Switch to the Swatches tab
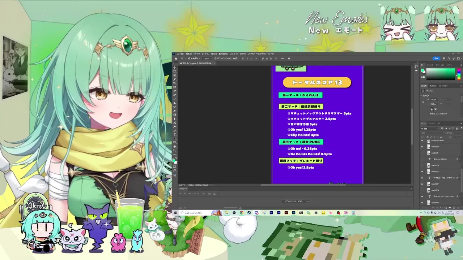 click(x=430, y=65)
